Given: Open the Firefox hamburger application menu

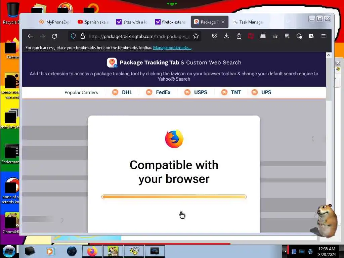Looking at the screenshot, I should click(324, 36).
